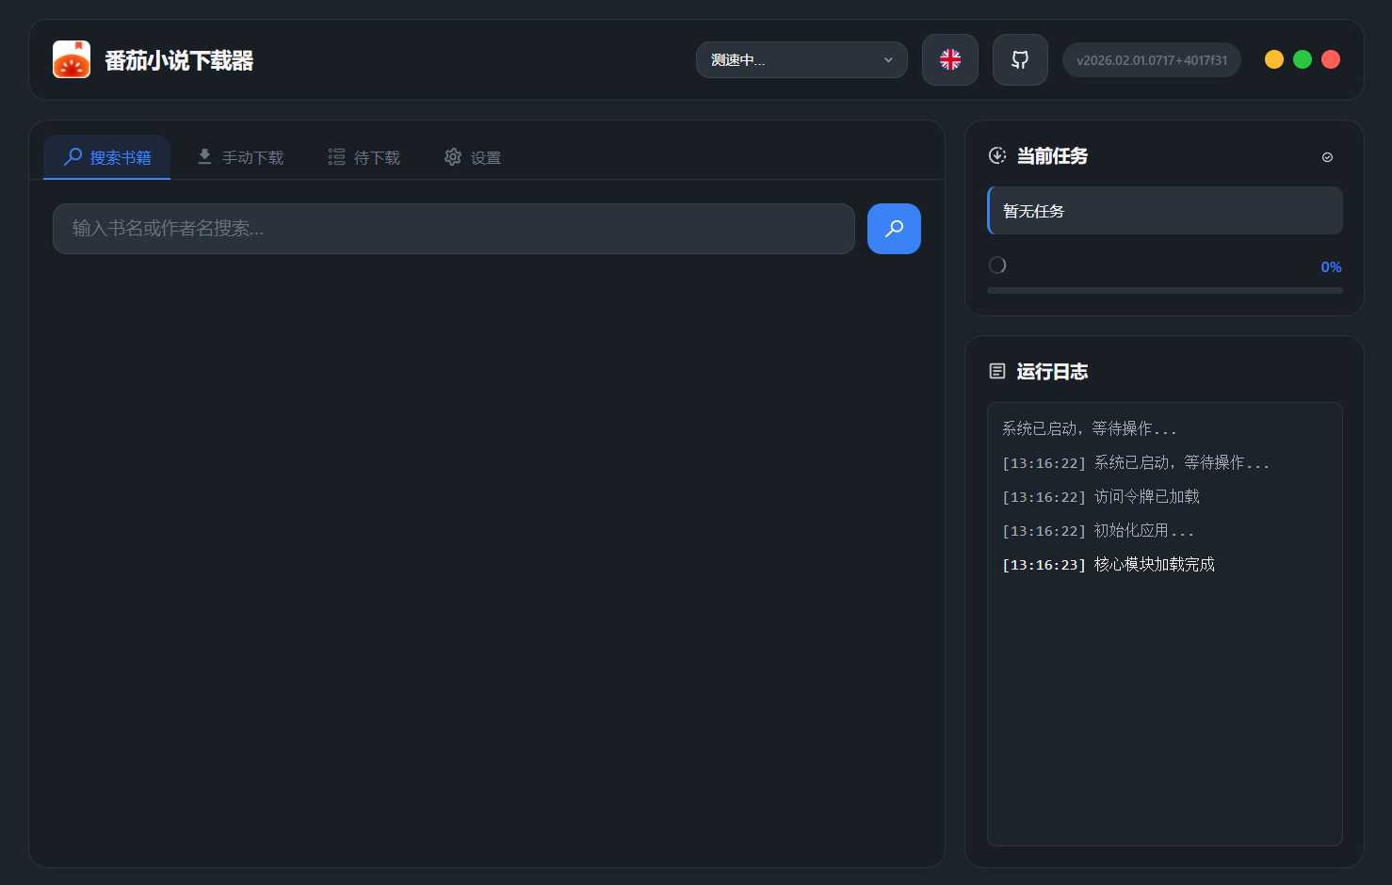
Task: Switch language using the UK flag button
Action: (x=949, y=60)
